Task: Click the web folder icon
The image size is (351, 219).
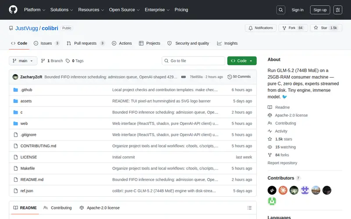Action: (x=15, y=124)
